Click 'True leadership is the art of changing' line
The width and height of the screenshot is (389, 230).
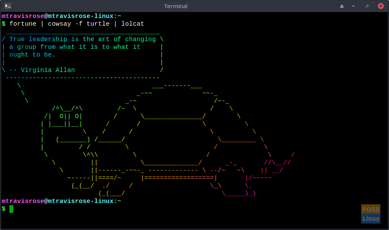(83, 39)
